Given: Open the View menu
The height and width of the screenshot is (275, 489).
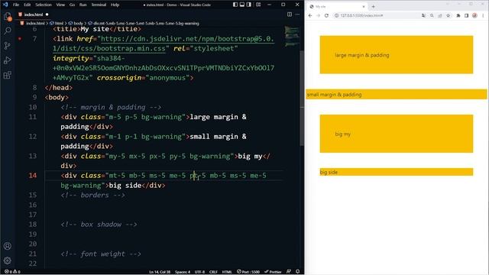Looking at the screenshot, I should (60, 5).
